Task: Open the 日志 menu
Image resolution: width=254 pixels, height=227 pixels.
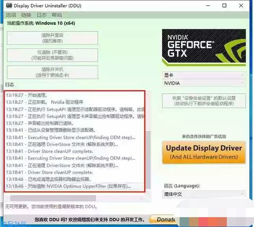Action: pyautogui.click(x=41, y=15)
